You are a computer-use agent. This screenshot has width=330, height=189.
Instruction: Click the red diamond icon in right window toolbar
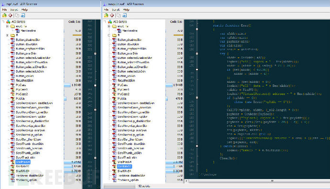(x=112, y=15)
